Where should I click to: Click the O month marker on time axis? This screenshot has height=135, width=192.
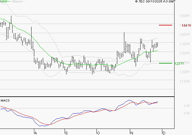98,133
